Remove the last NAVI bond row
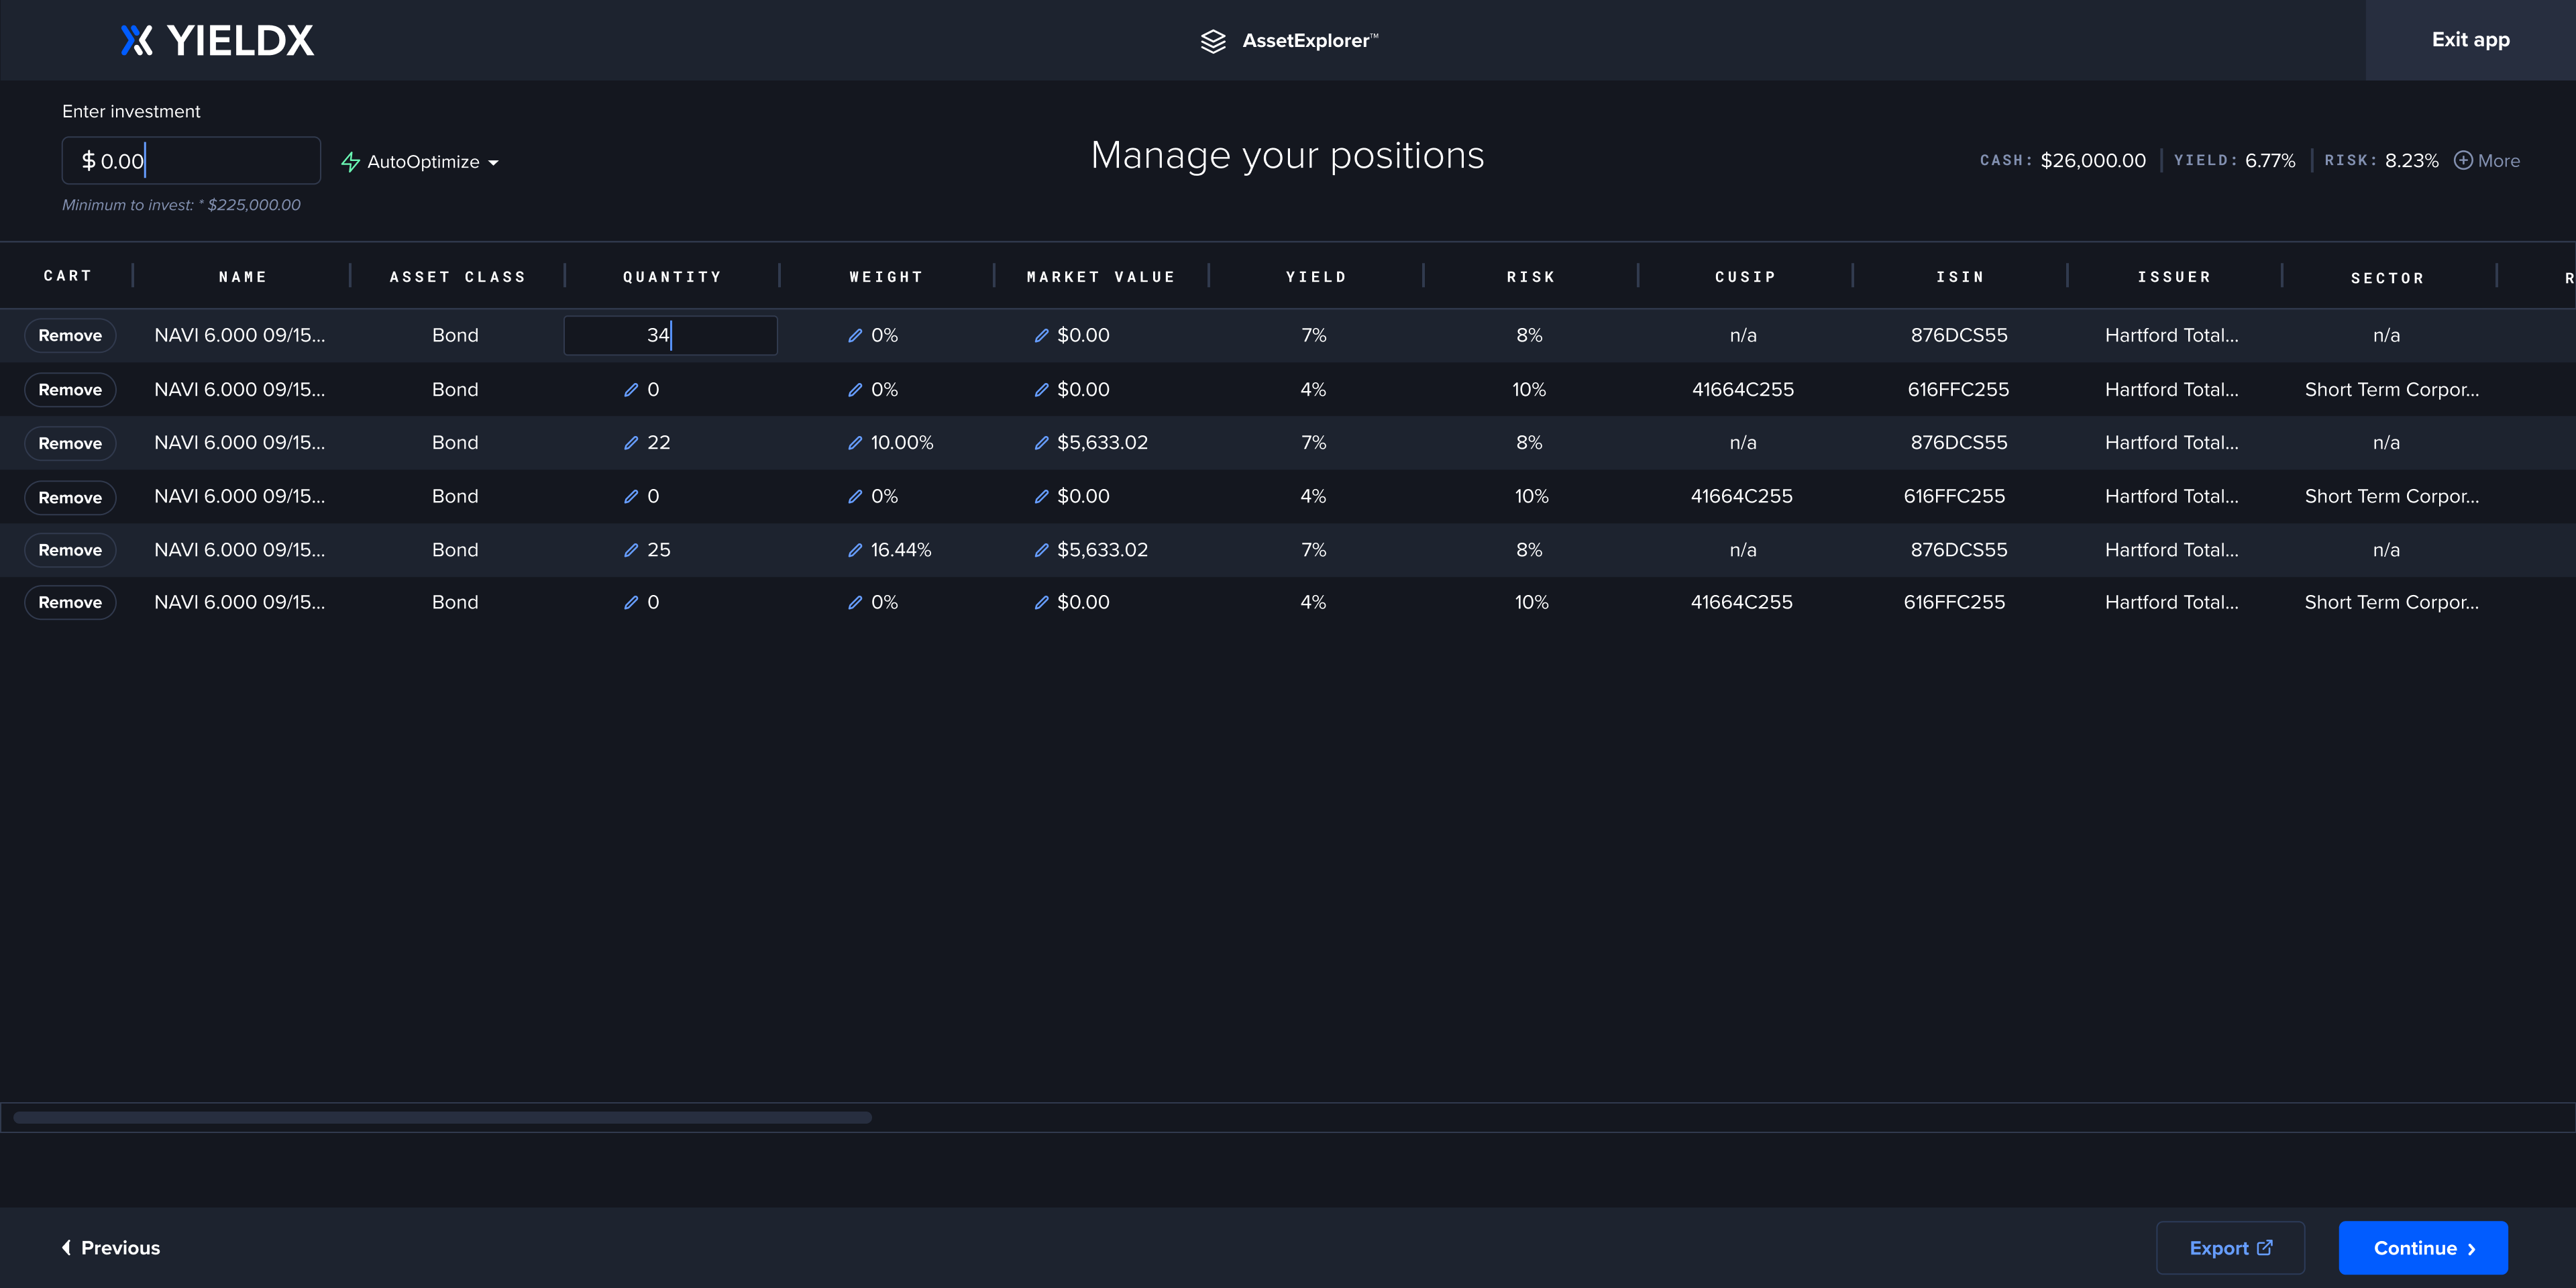This screenshot has height=1288, width=2576. pos(70,602)
